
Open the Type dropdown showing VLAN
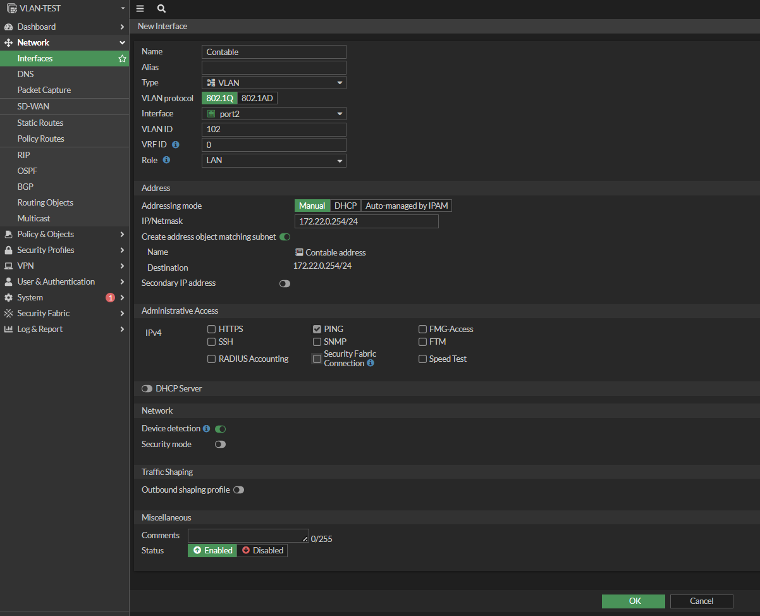tap(274, 83)
